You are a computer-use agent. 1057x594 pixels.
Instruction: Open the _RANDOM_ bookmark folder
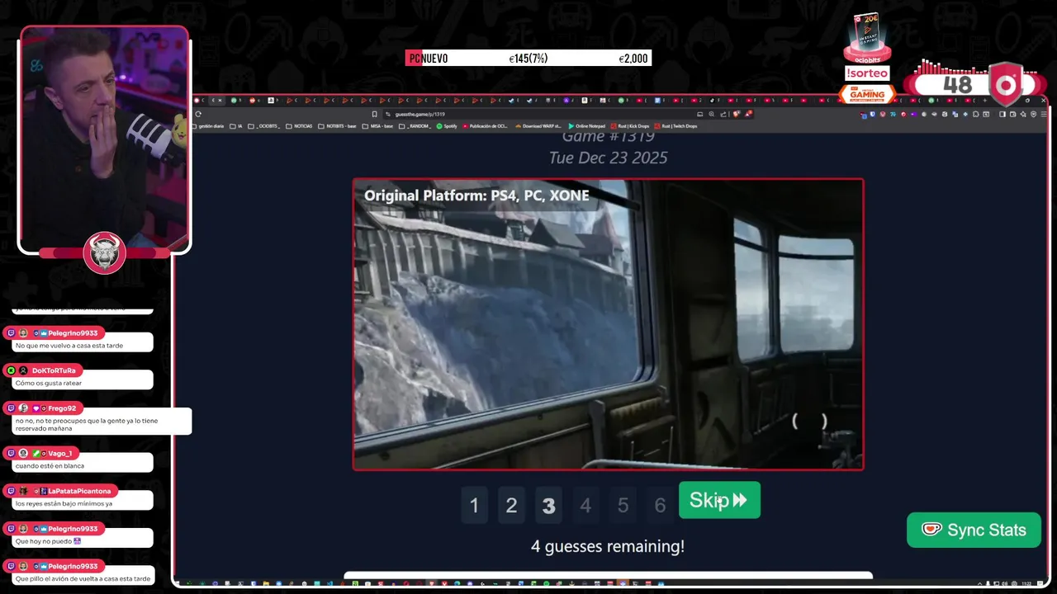coord(415,126)
